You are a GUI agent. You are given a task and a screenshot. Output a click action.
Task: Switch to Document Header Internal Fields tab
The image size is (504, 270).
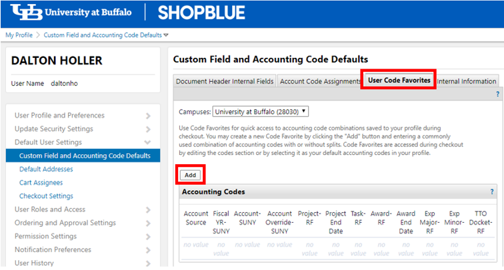(224, 81)
